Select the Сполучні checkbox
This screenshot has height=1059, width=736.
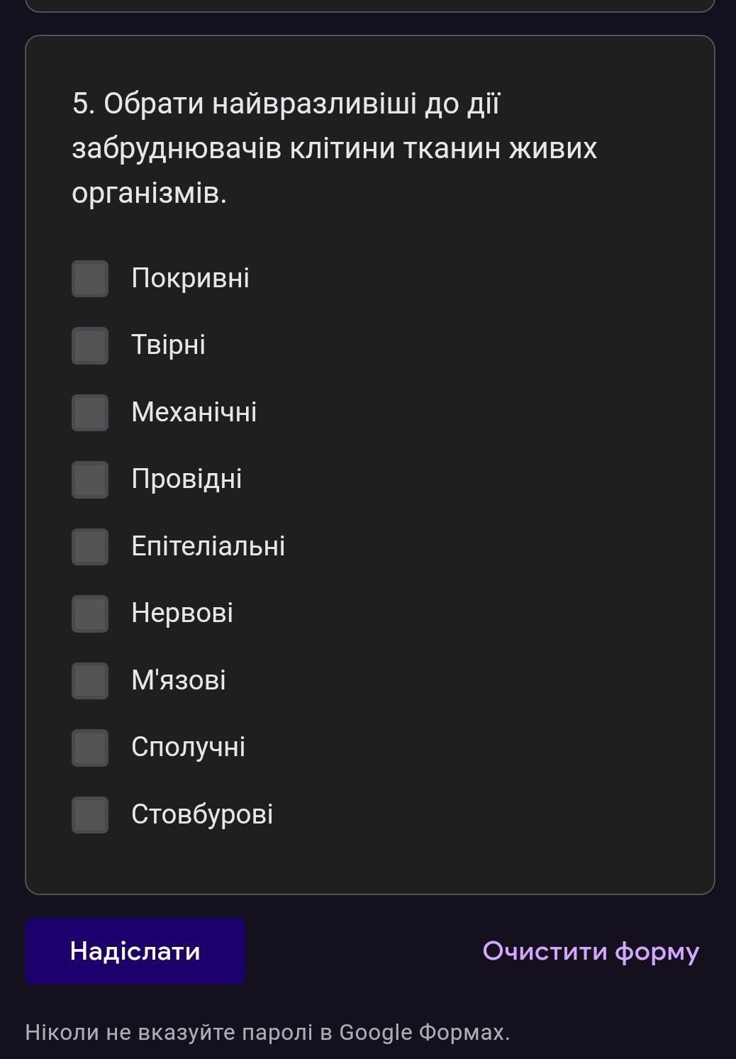tap(90, 748)
